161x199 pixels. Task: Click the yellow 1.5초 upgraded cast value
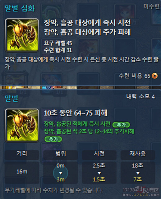(99, 179)
